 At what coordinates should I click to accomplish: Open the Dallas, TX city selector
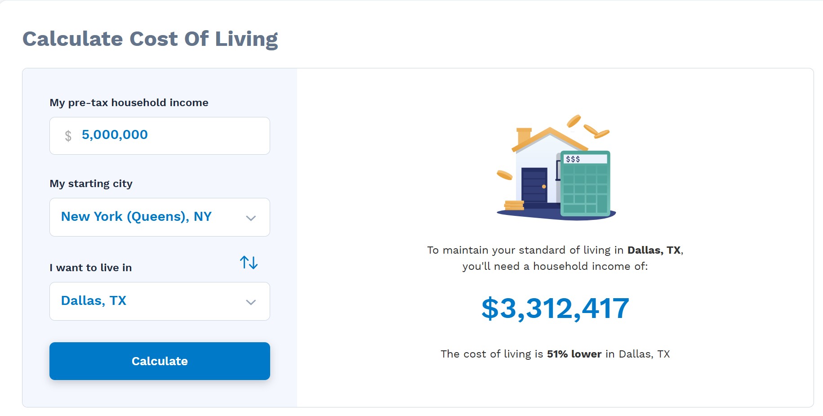pyautogui.click(x=93, y=301)
